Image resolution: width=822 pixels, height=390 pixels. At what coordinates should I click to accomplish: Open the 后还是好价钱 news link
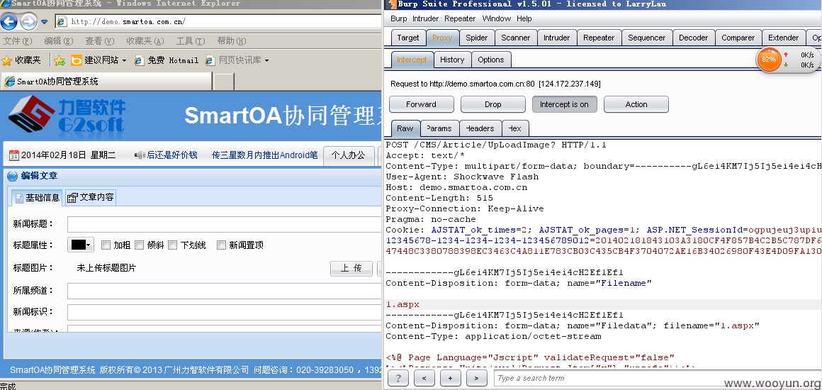pyautogui.click(x=172, y=155)
